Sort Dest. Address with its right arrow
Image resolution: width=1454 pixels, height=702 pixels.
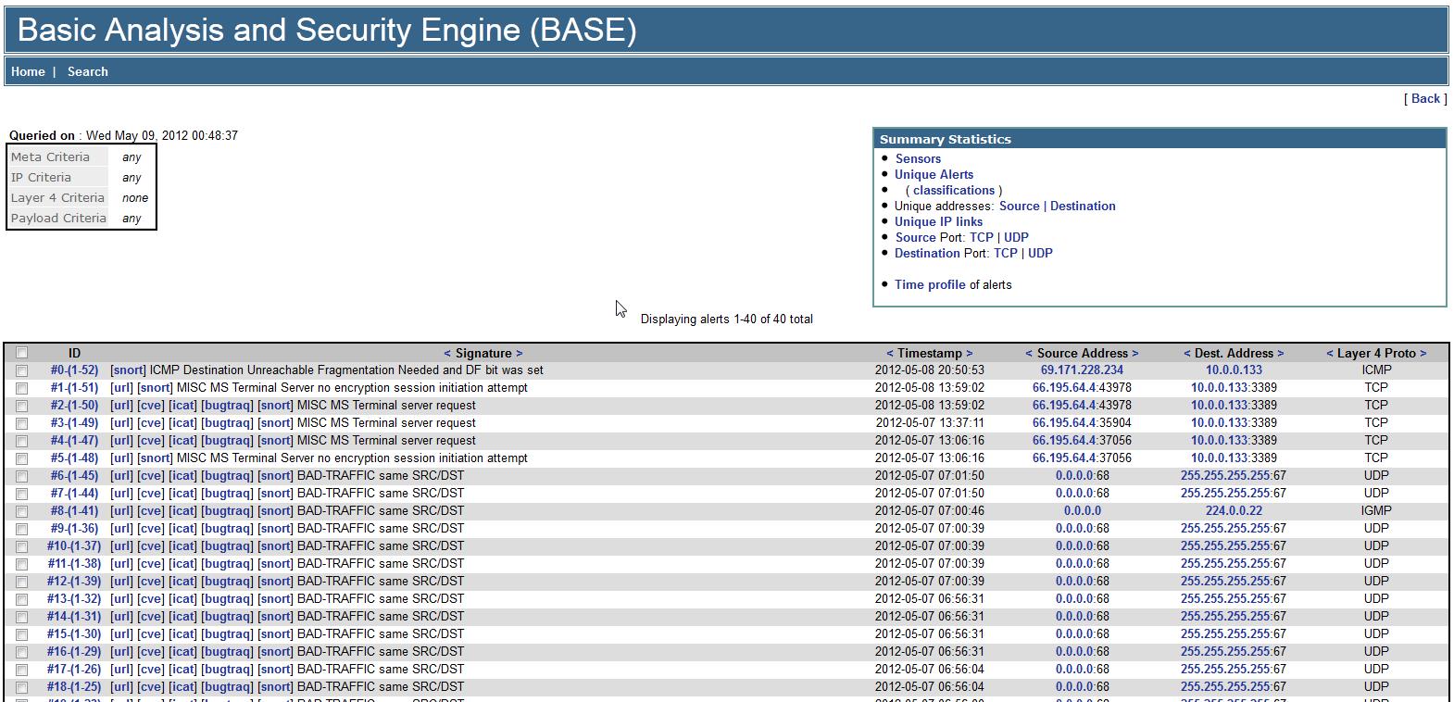pyautogui.click(x=1281, y=353)
